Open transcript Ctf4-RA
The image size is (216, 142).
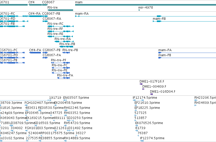click(x=35, y=14)
